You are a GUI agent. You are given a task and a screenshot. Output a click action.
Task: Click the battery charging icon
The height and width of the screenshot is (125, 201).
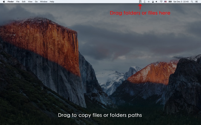170,1
